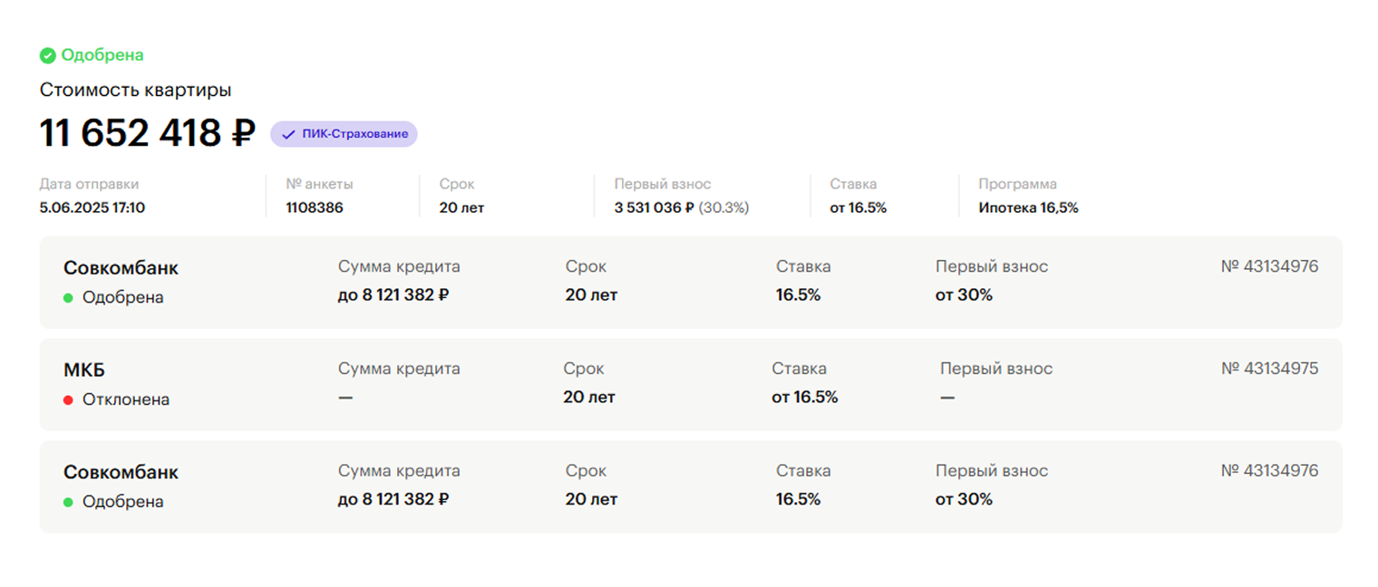Expand the bottom Совкомбанк offer details

click(689, 486)
